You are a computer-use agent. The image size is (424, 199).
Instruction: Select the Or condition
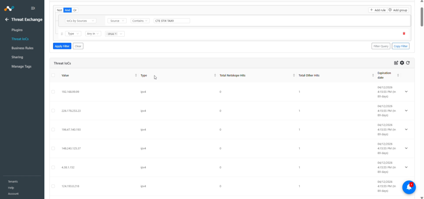75,10
